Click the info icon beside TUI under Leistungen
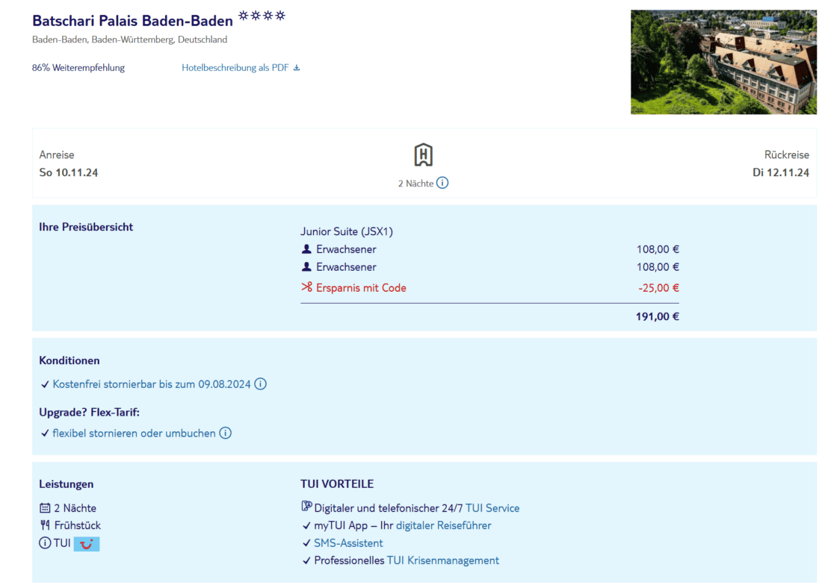This screenshot has width=822, height=585. point(45,543)
